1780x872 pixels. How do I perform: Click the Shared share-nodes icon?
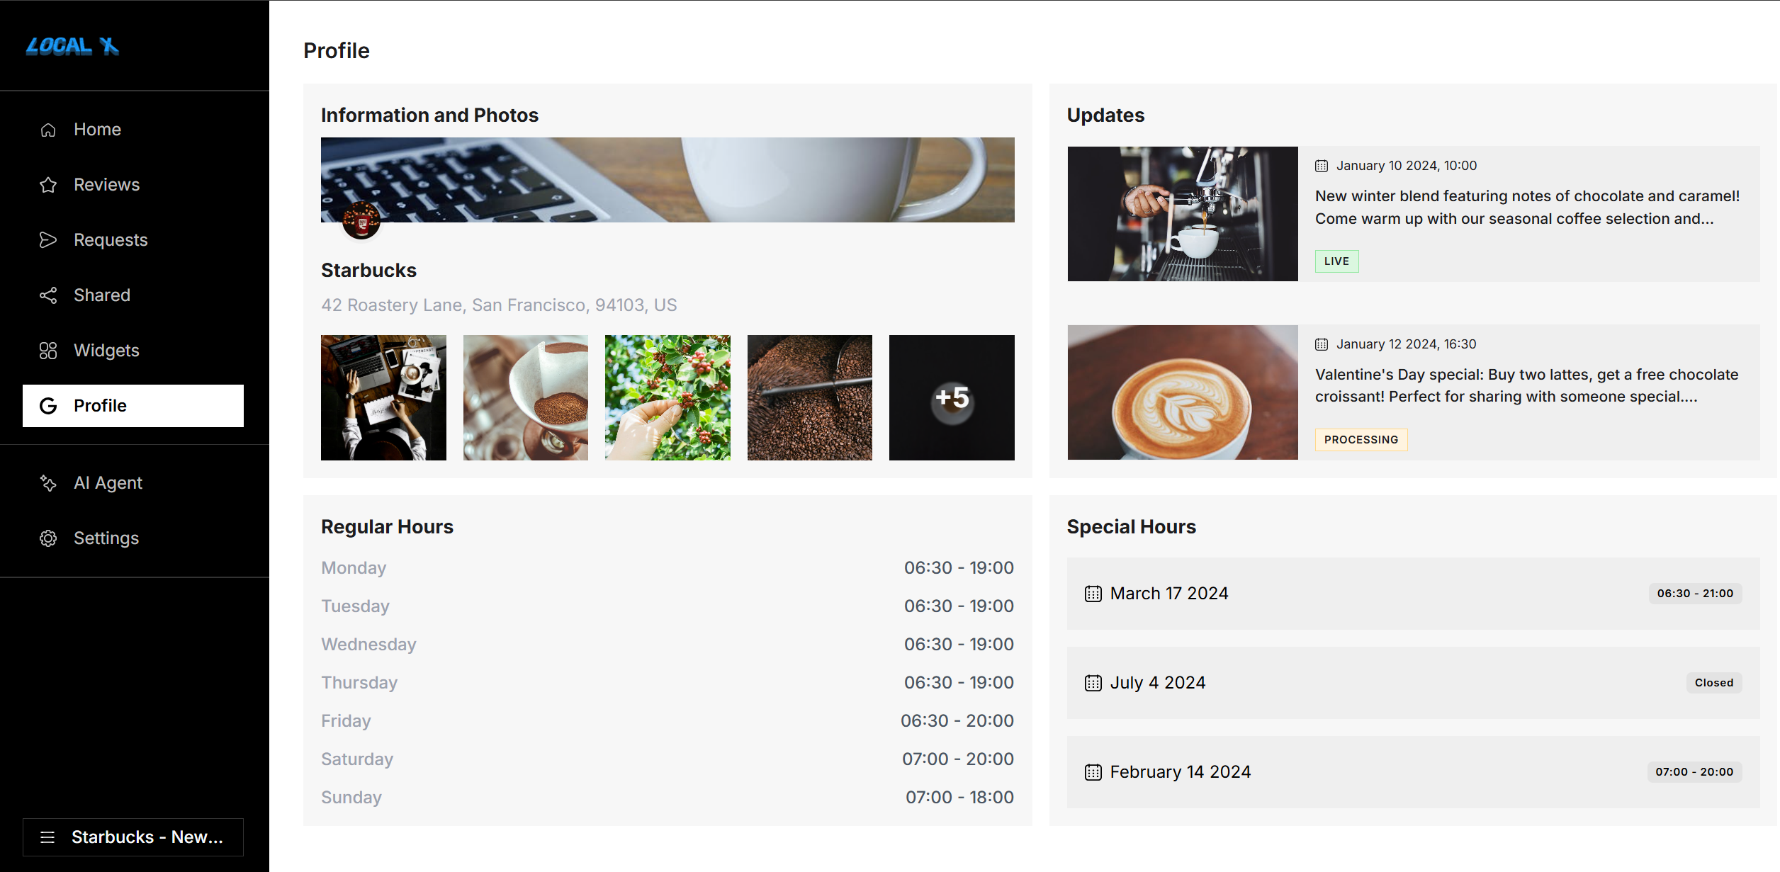point(48,295)
